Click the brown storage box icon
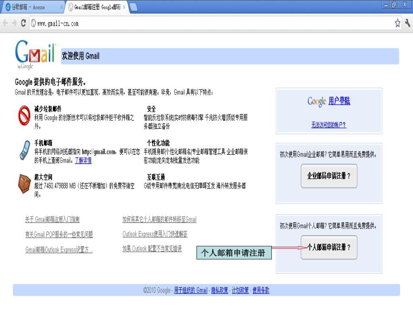 (x=25, y=184)
